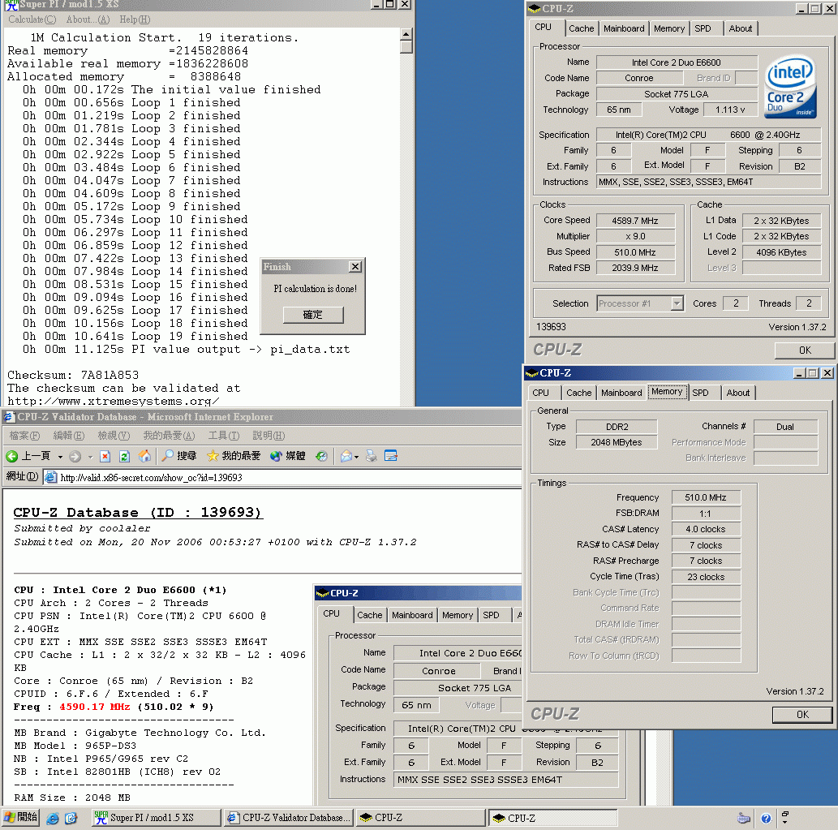
Task: Click the Intel Core 2 Duo logo
Action: tap(791, 87)
